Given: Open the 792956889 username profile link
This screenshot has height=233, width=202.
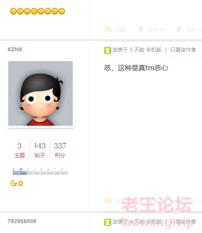Looking at the screenshot, I should pos(22,221).
